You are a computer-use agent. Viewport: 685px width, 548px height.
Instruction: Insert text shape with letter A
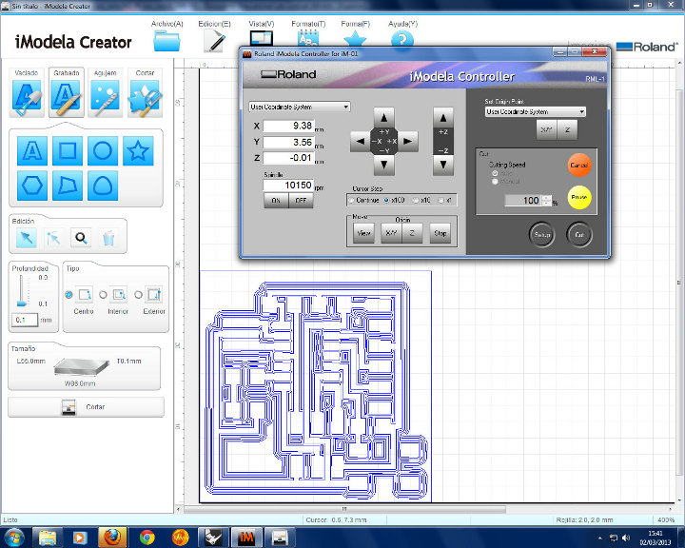tap(32, 150)
